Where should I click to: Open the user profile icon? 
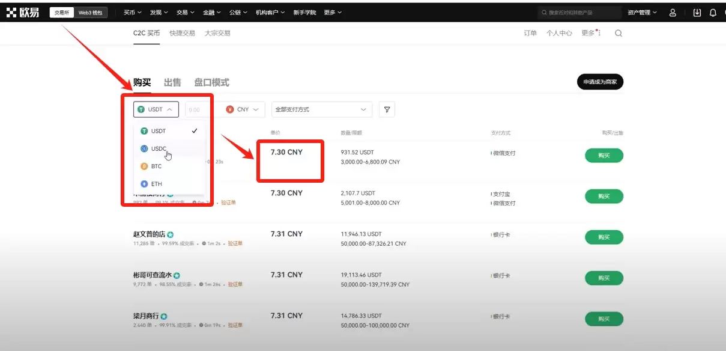[x=673, y=11]
